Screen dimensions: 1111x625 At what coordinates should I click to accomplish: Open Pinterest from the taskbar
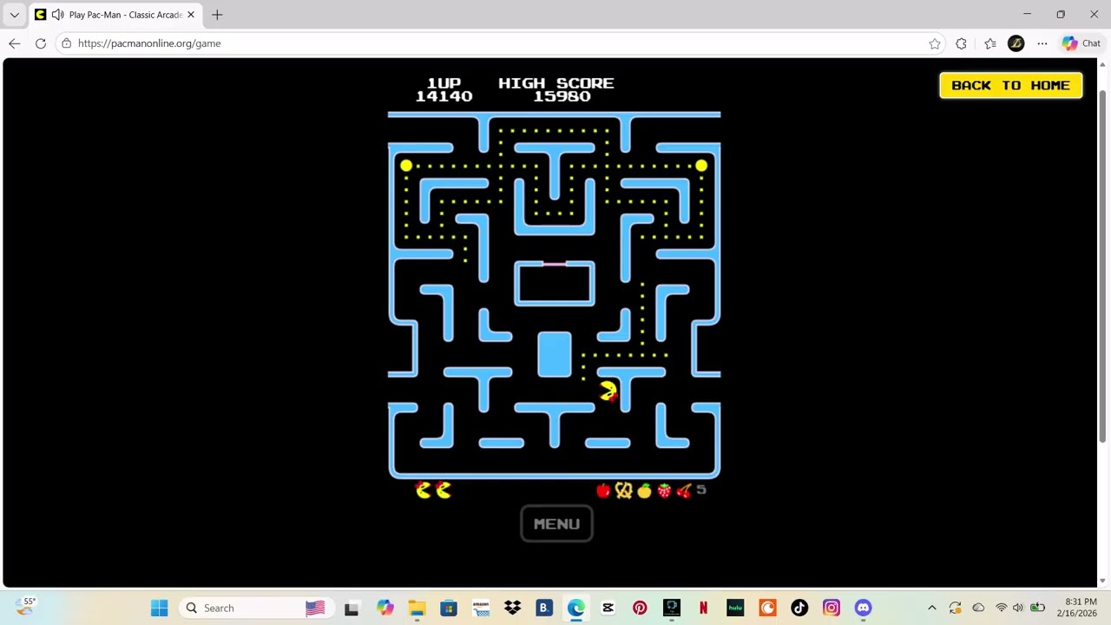pos(640,608)
